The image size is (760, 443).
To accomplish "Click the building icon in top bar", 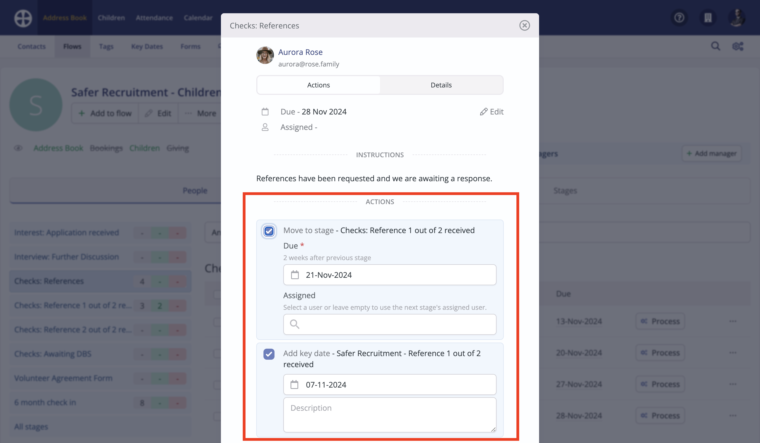I will click(x=708, y=18).
